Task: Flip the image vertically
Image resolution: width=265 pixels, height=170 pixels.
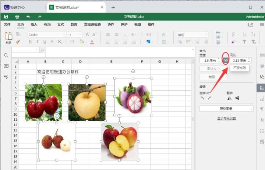Action: click(x=237, y=98)
